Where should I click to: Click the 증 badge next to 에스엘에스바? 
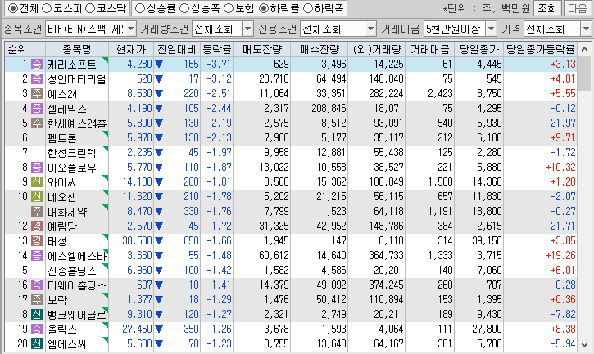click(37, 256)
